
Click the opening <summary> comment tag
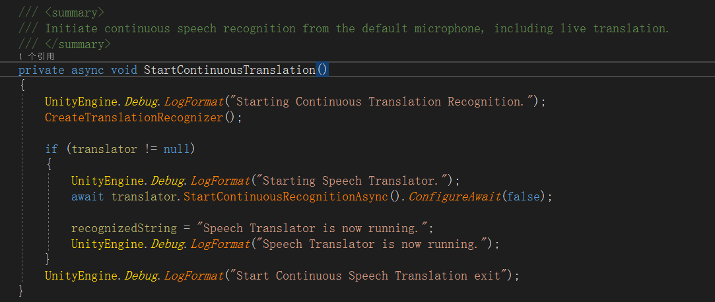(x=75, y=13)
